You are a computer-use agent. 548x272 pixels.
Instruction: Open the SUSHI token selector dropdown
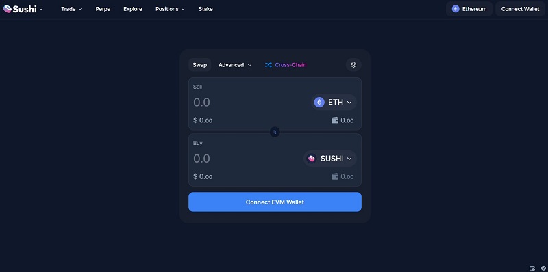(330, 159)
